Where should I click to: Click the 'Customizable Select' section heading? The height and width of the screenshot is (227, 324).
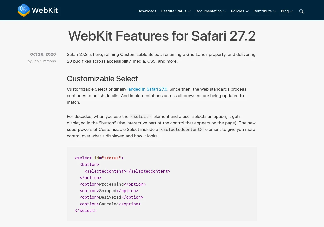tap(102, 79)
